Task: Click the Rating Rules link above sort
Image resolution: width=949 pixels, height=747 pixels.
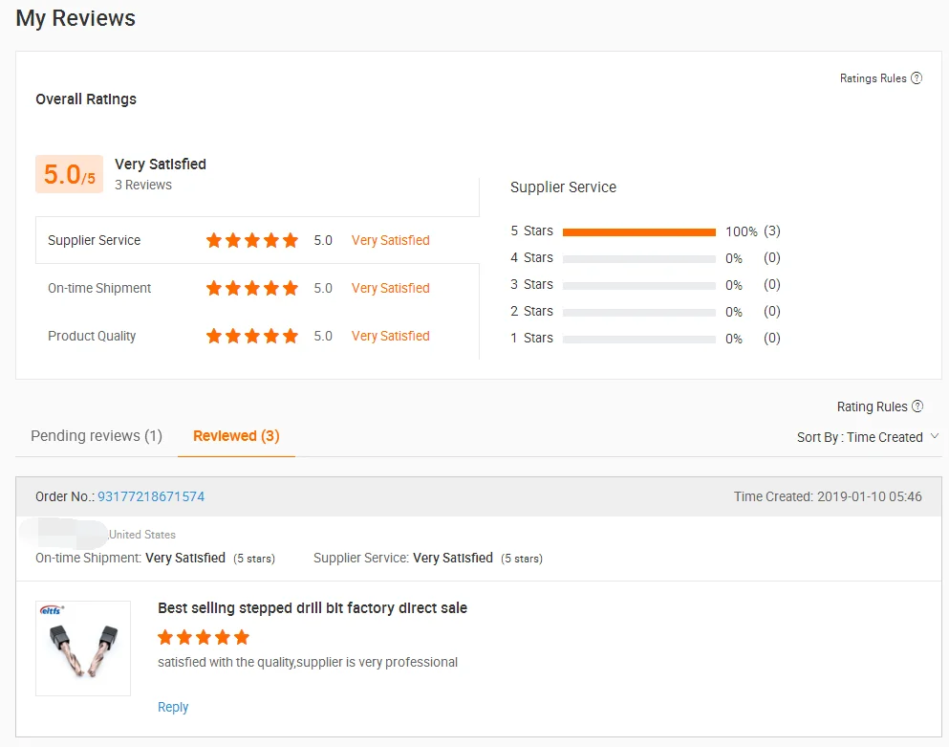Action: click(872, 406)
